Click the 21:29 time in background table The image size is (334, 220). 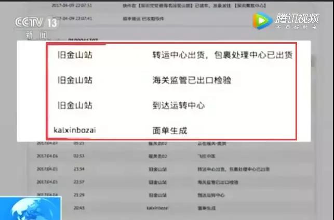point(79,195)
